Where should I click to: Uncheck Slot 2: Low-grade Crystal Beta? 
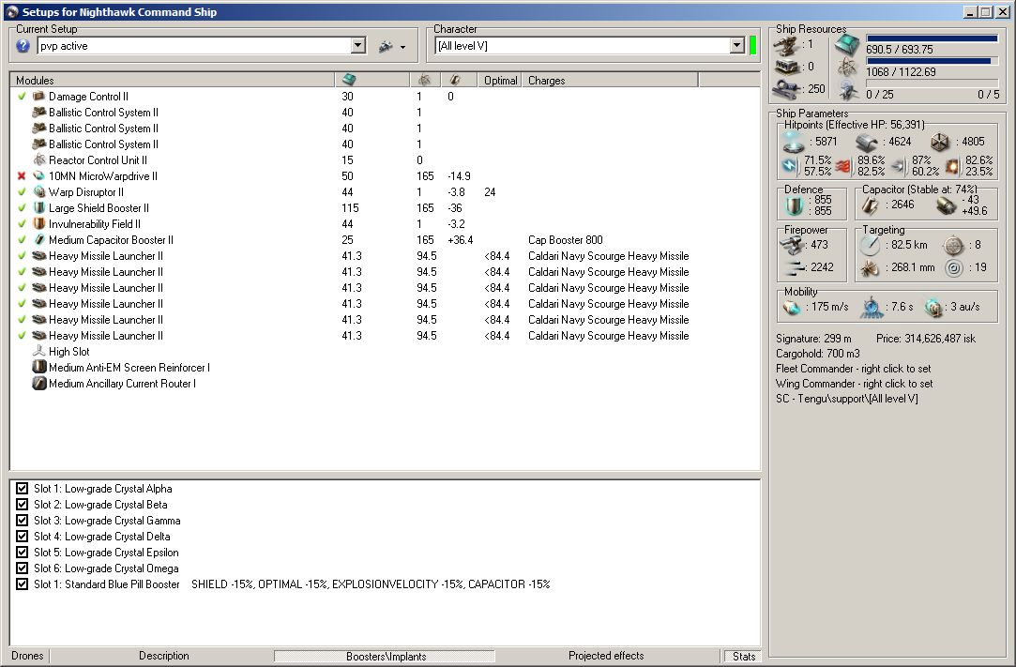coord(22,505)
